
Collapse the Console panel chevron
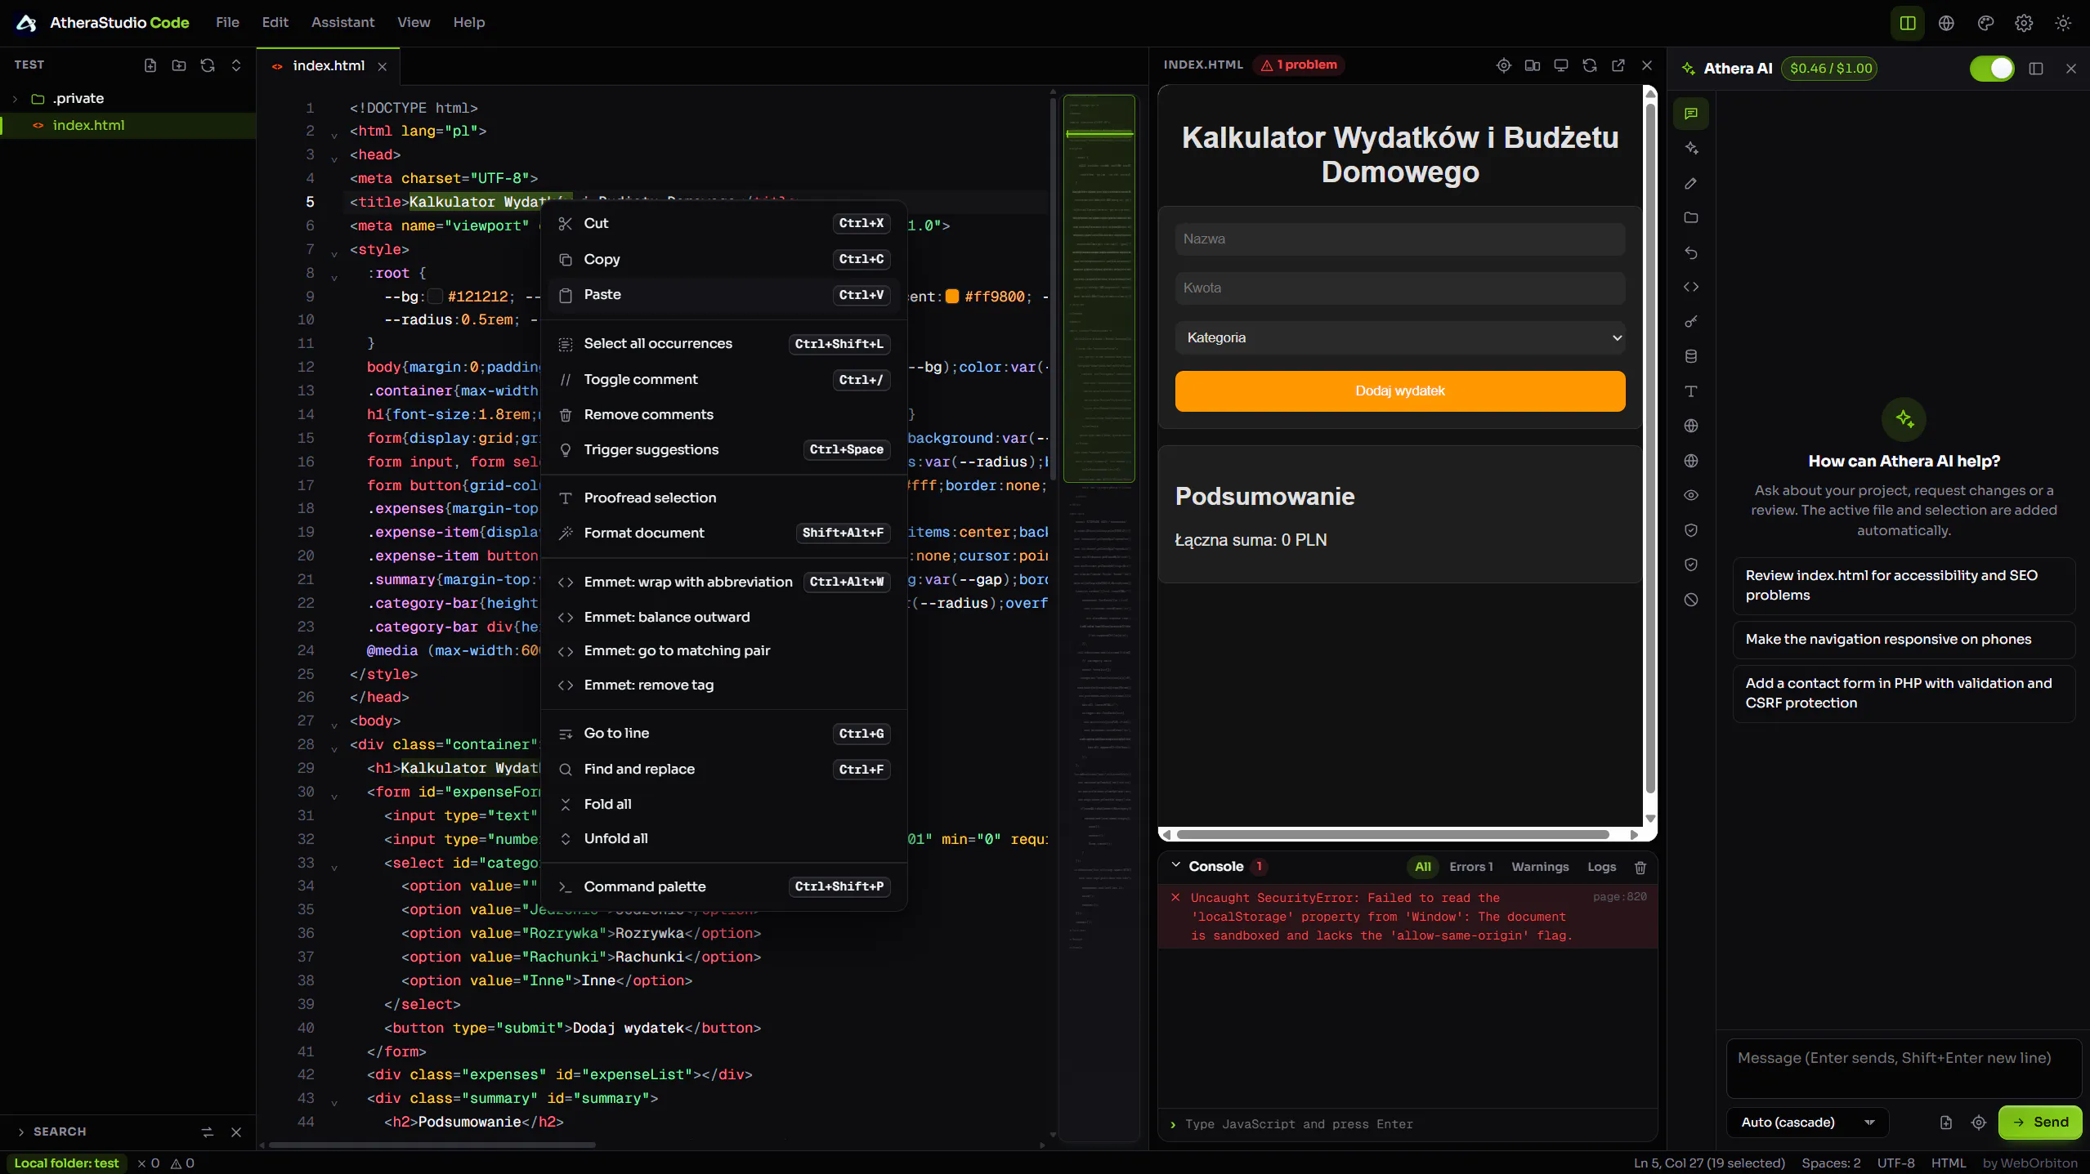click(x=1175, y=865)
